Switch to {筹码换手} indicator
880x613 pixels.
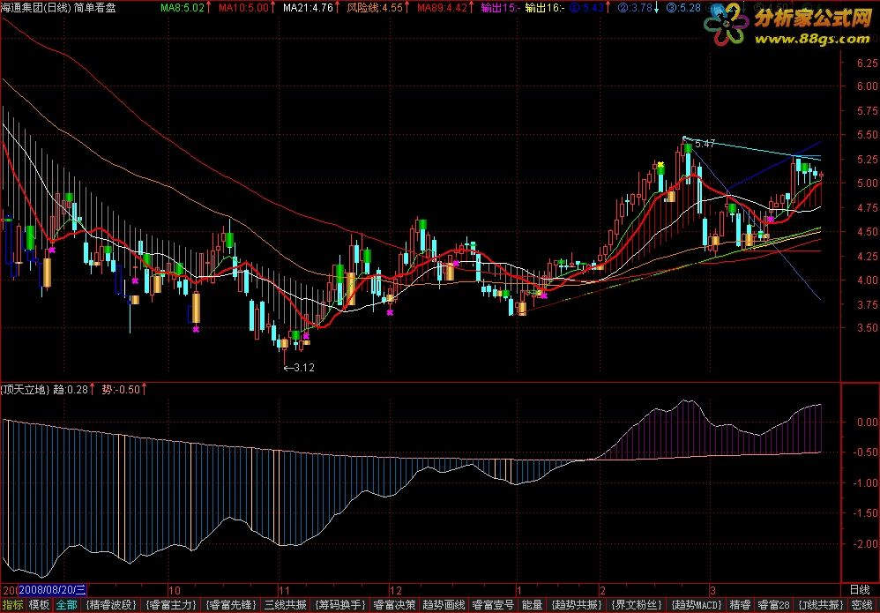coord(339,605)
